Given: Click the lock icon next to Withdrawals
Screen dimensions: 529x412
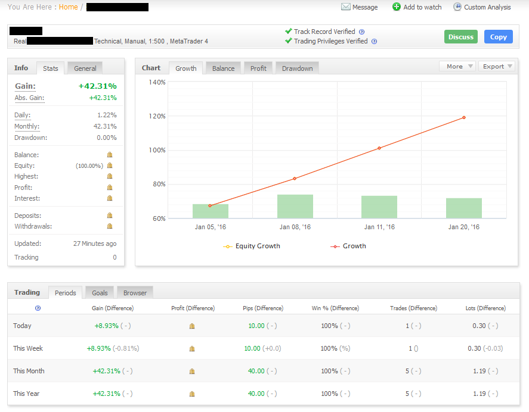Looking at the screenshot, I should click(110, 226).
